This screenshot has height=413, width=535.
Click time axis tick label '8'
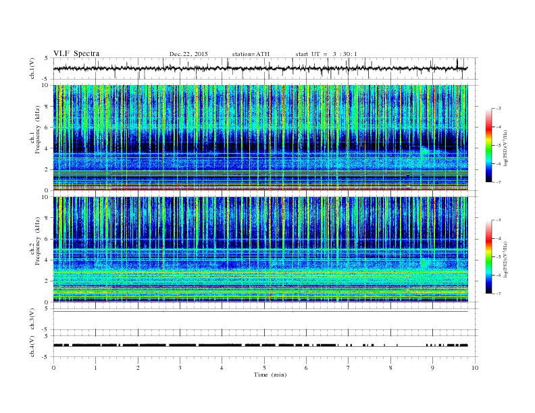click(x=390, y=368)
